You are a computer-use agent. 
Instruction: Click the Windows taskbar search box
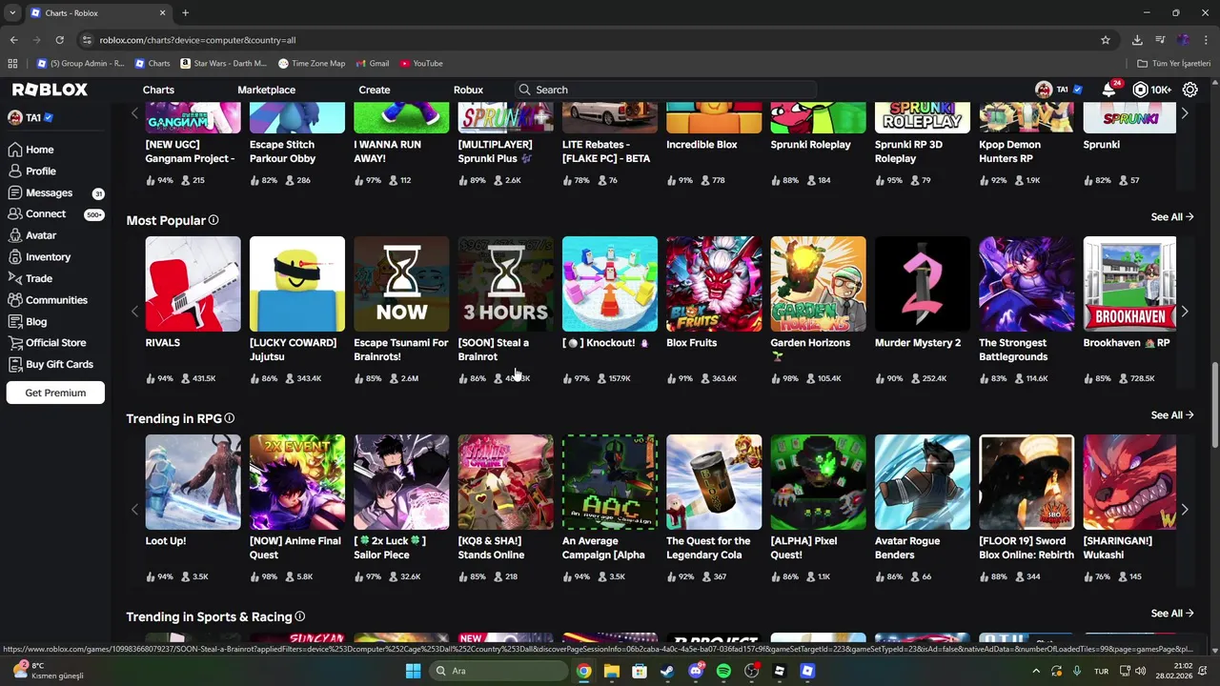coord(498,671)
